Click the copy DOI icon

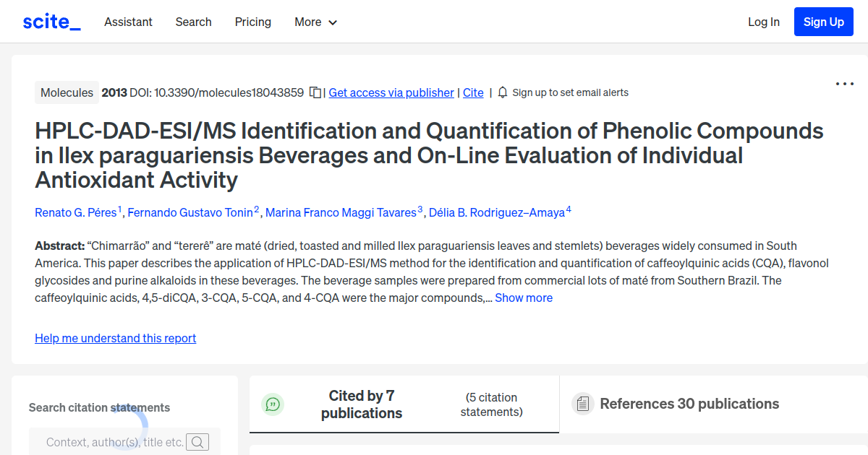click(x=314, y=92)
